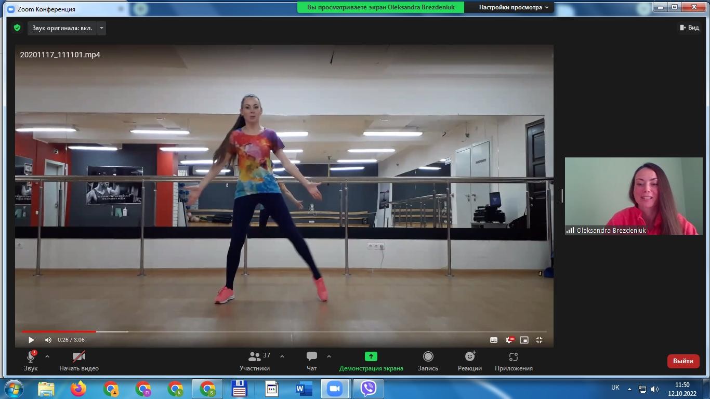The width and height of the screenshot is (710, 399).
Task: Click the green Share Screen icon
Action: point(371,356)
